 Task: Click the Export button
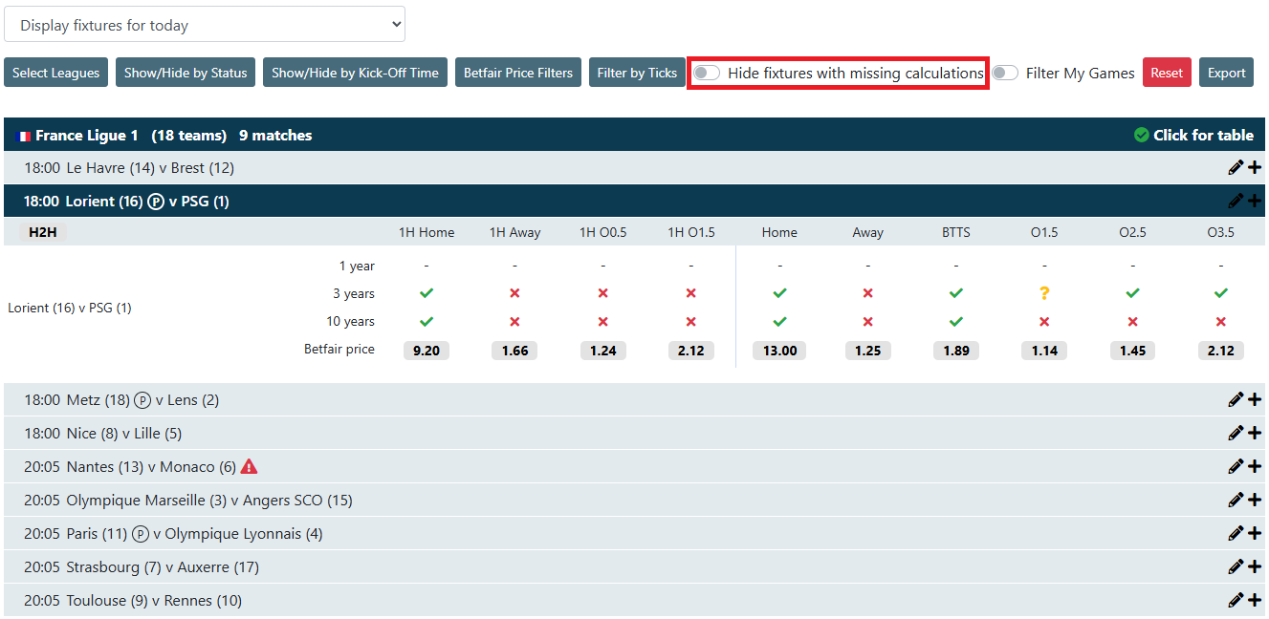coord(1226,73)
